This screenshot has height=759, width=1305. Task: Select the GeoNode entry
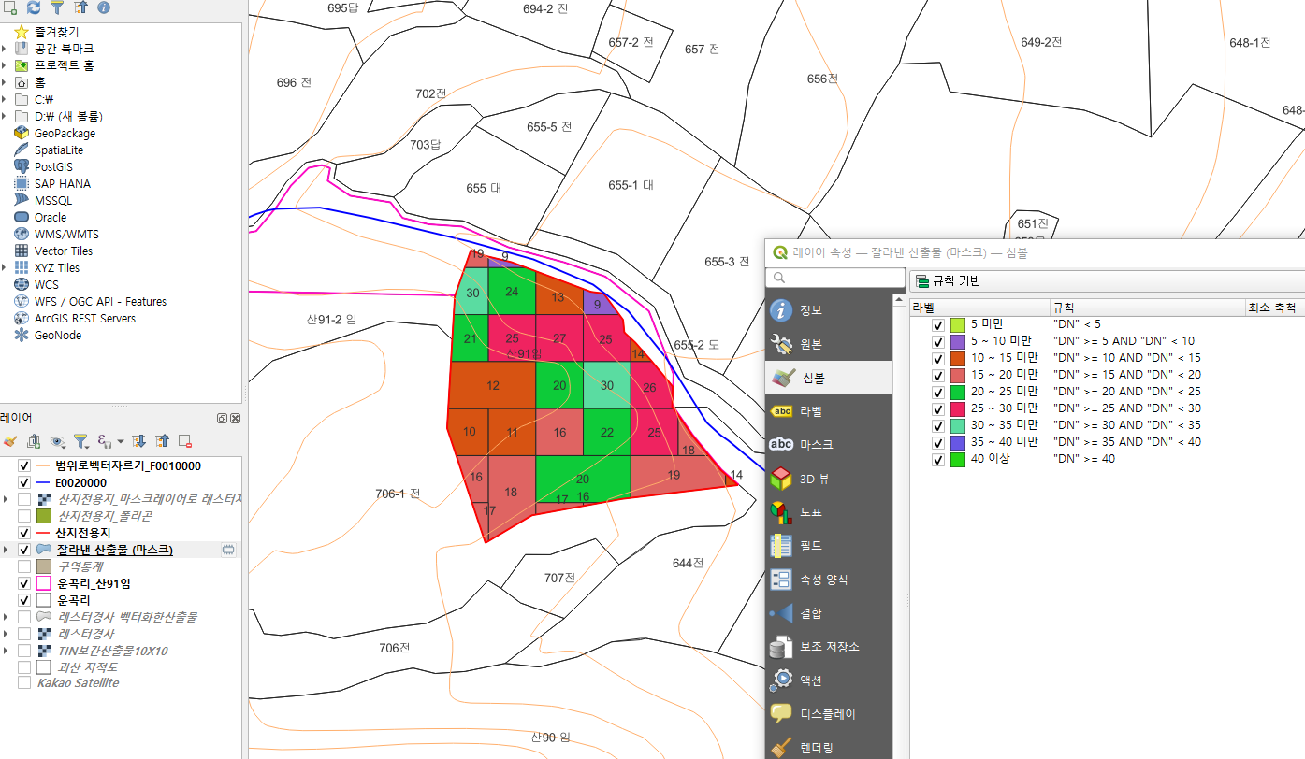[x=58, y=335]
